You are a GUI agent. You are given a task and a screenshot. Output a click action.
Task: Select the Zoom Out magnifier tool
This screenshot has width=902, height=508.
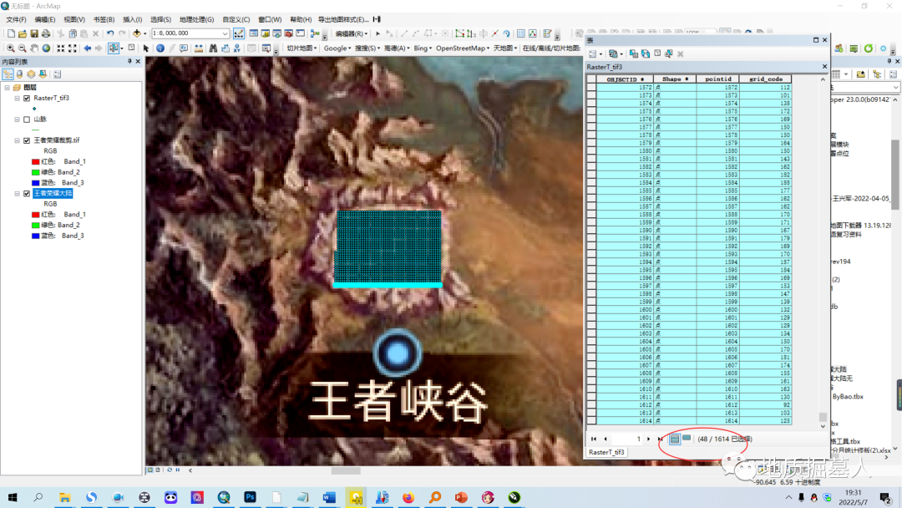point(23,48)
